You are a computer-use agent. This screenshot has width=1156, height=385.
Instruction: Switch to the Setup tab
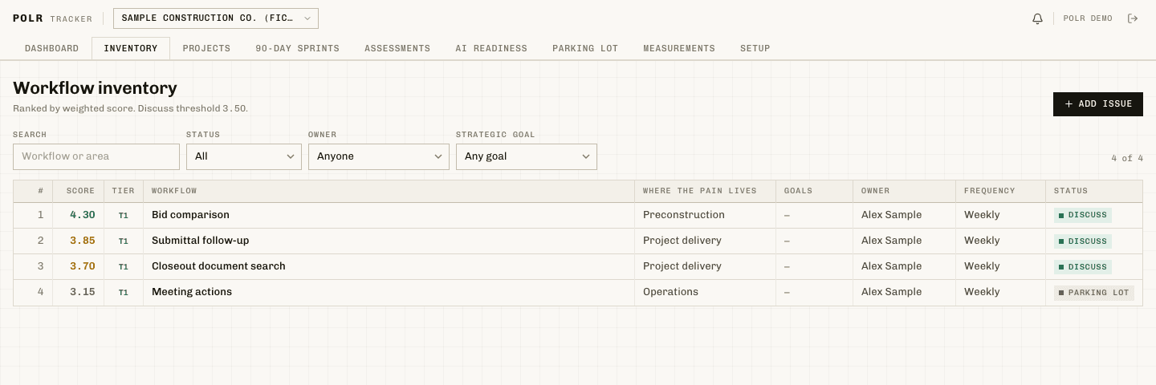click(755, 48)
